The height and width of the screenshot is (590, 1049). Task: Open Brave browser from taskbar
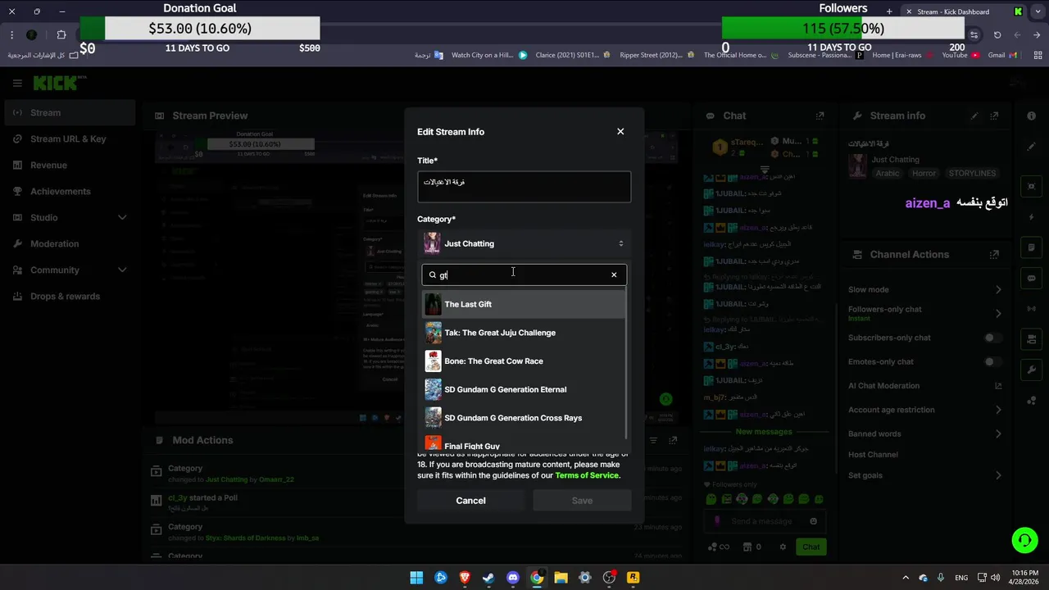pos(465,577)
